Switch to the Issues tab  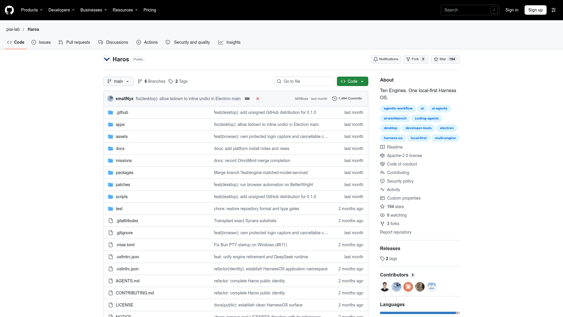click(41, 42)
